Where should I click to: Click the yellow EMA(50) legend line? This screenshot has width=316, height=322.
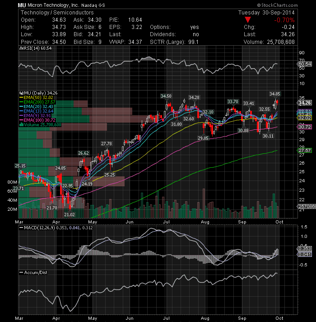click(x=21, y=98)
